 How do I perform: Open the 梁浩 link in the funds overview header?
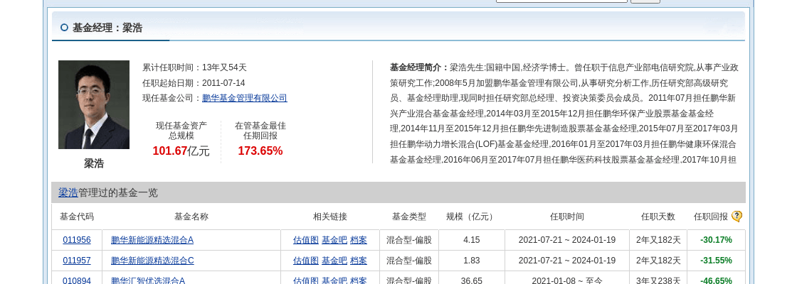[x=68, y=192]
